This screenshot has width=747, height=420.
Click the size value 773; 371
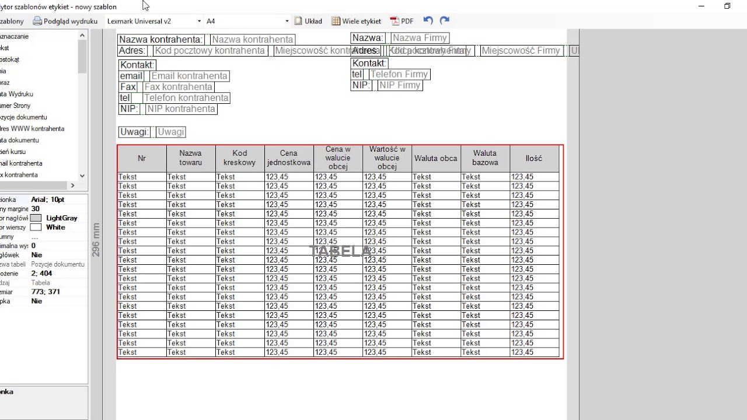[58, 292]
